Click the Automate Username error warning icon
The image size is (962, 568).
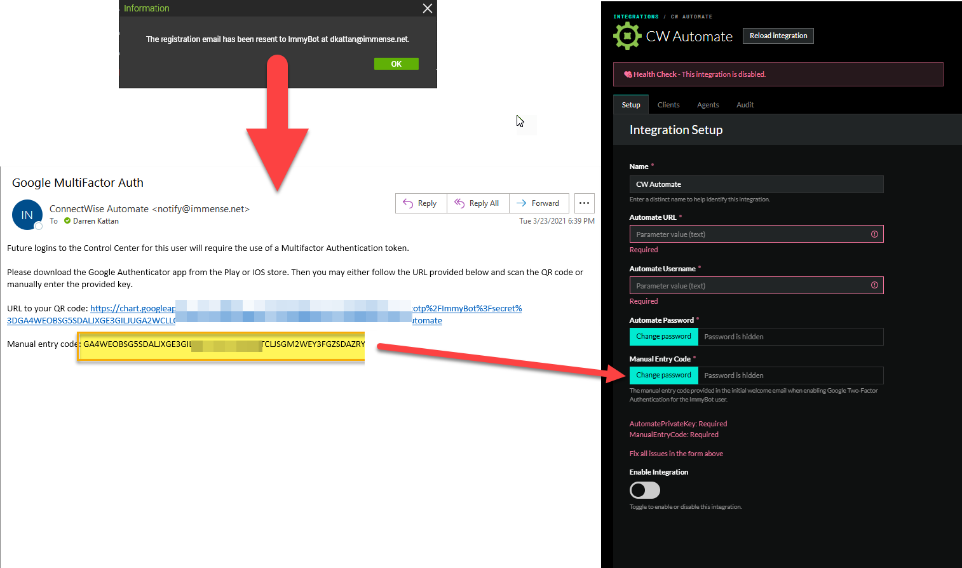[874, 285]
